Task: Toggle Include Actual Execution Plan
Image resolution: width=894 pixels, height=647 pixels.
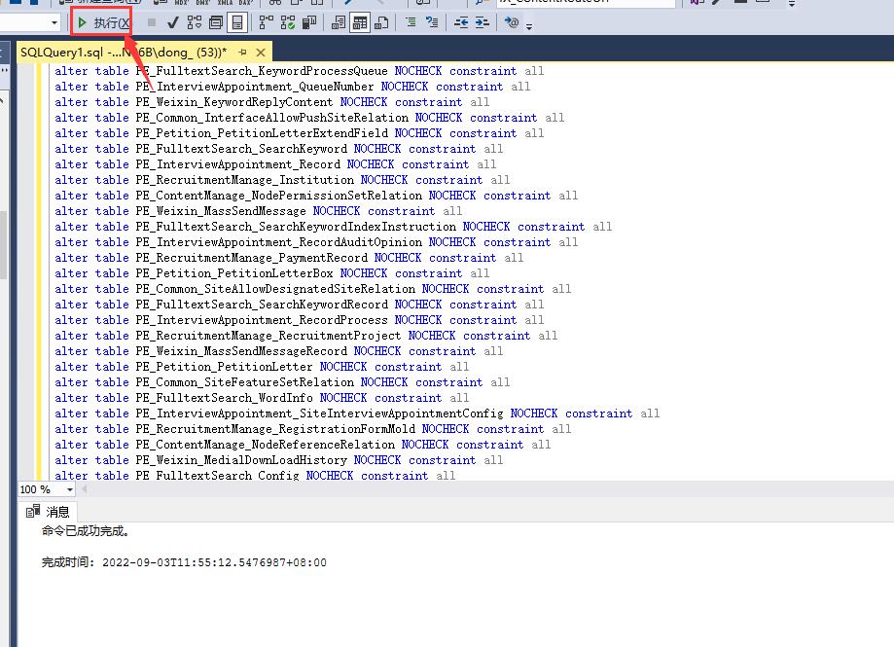Action: pos(266,21)
